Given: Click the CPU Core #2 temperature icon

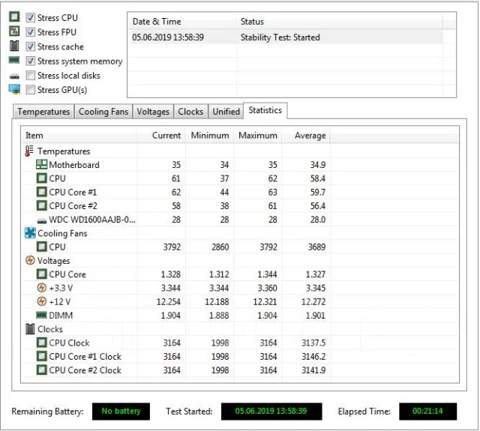Looking at the screenshot, I should 42,206.
